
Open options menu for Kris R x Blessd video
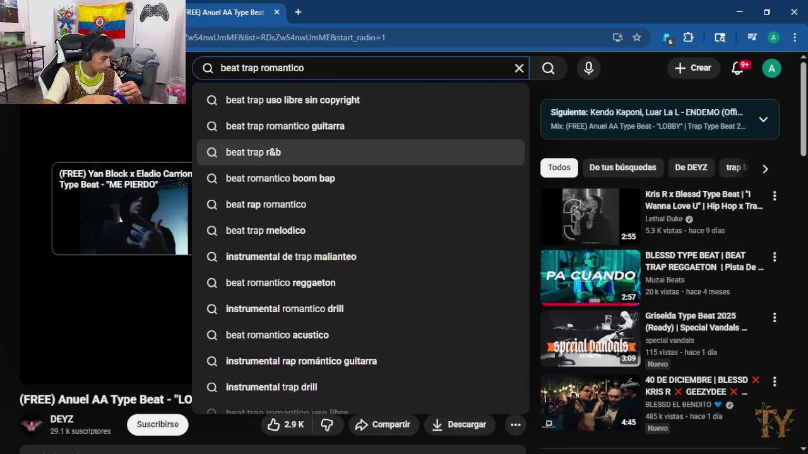[775, 196]
